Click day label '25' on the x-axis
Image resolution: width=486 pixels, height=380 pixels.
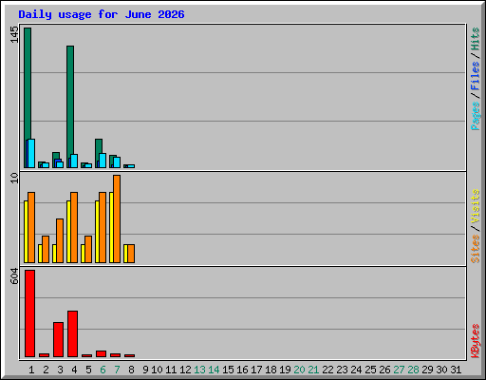click(370, 370)
